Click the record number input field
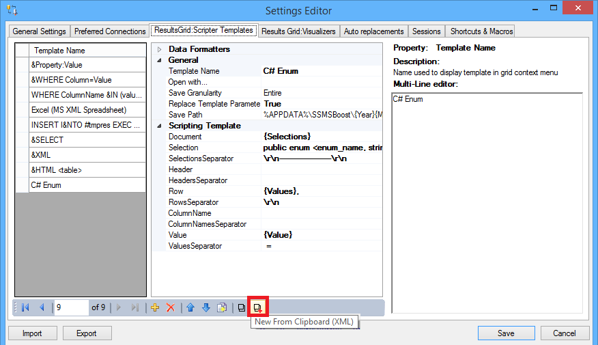 point(71,307)
